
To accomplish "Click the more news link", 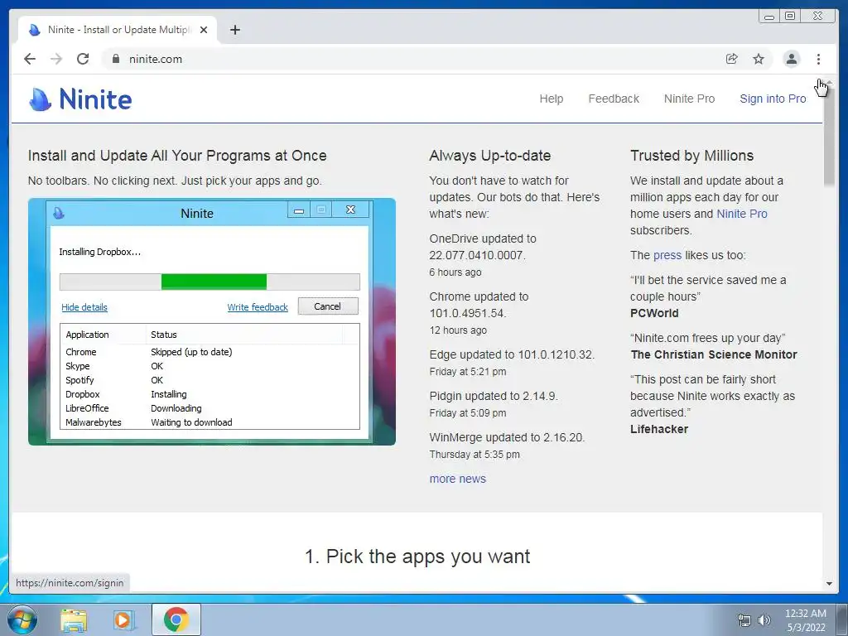I will coord(457,479).
